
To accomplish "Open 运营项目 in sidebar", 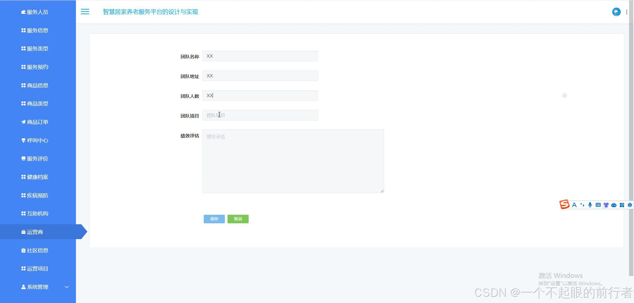I will tap(38, 268).
